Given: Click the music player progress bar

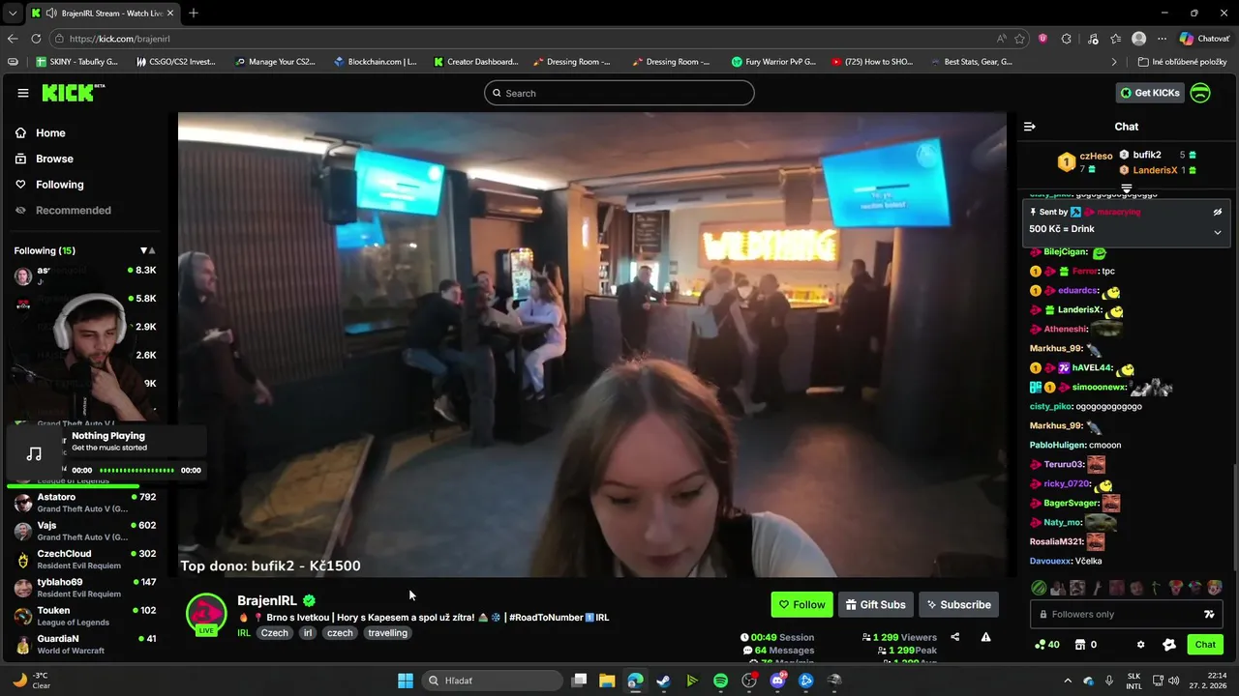Looking at the screenshot, I should coord(137,471).
